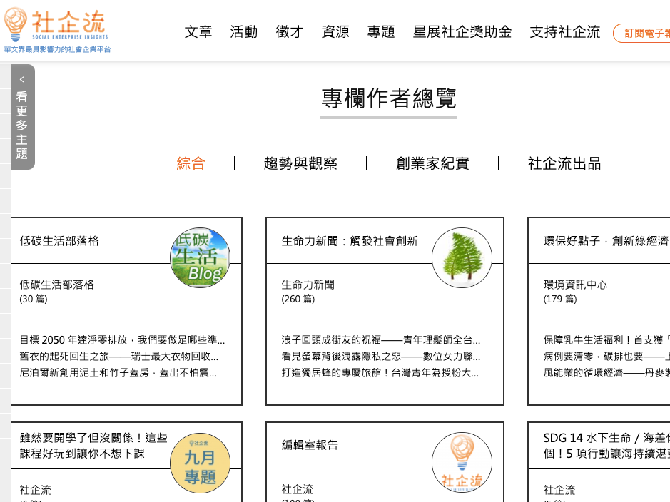Open the 活動 menu
The width and height of the screenshot is (670, 502).
244,32
